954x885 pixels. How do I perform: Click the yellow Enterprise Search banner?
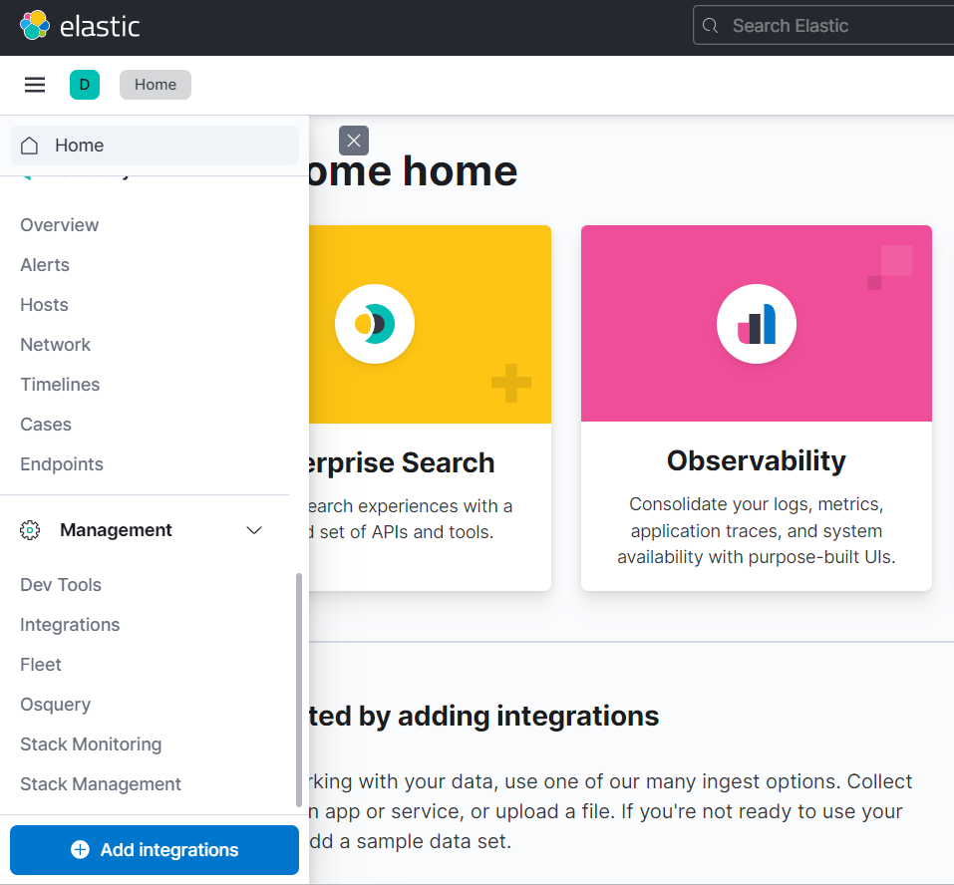coord(431,324)
